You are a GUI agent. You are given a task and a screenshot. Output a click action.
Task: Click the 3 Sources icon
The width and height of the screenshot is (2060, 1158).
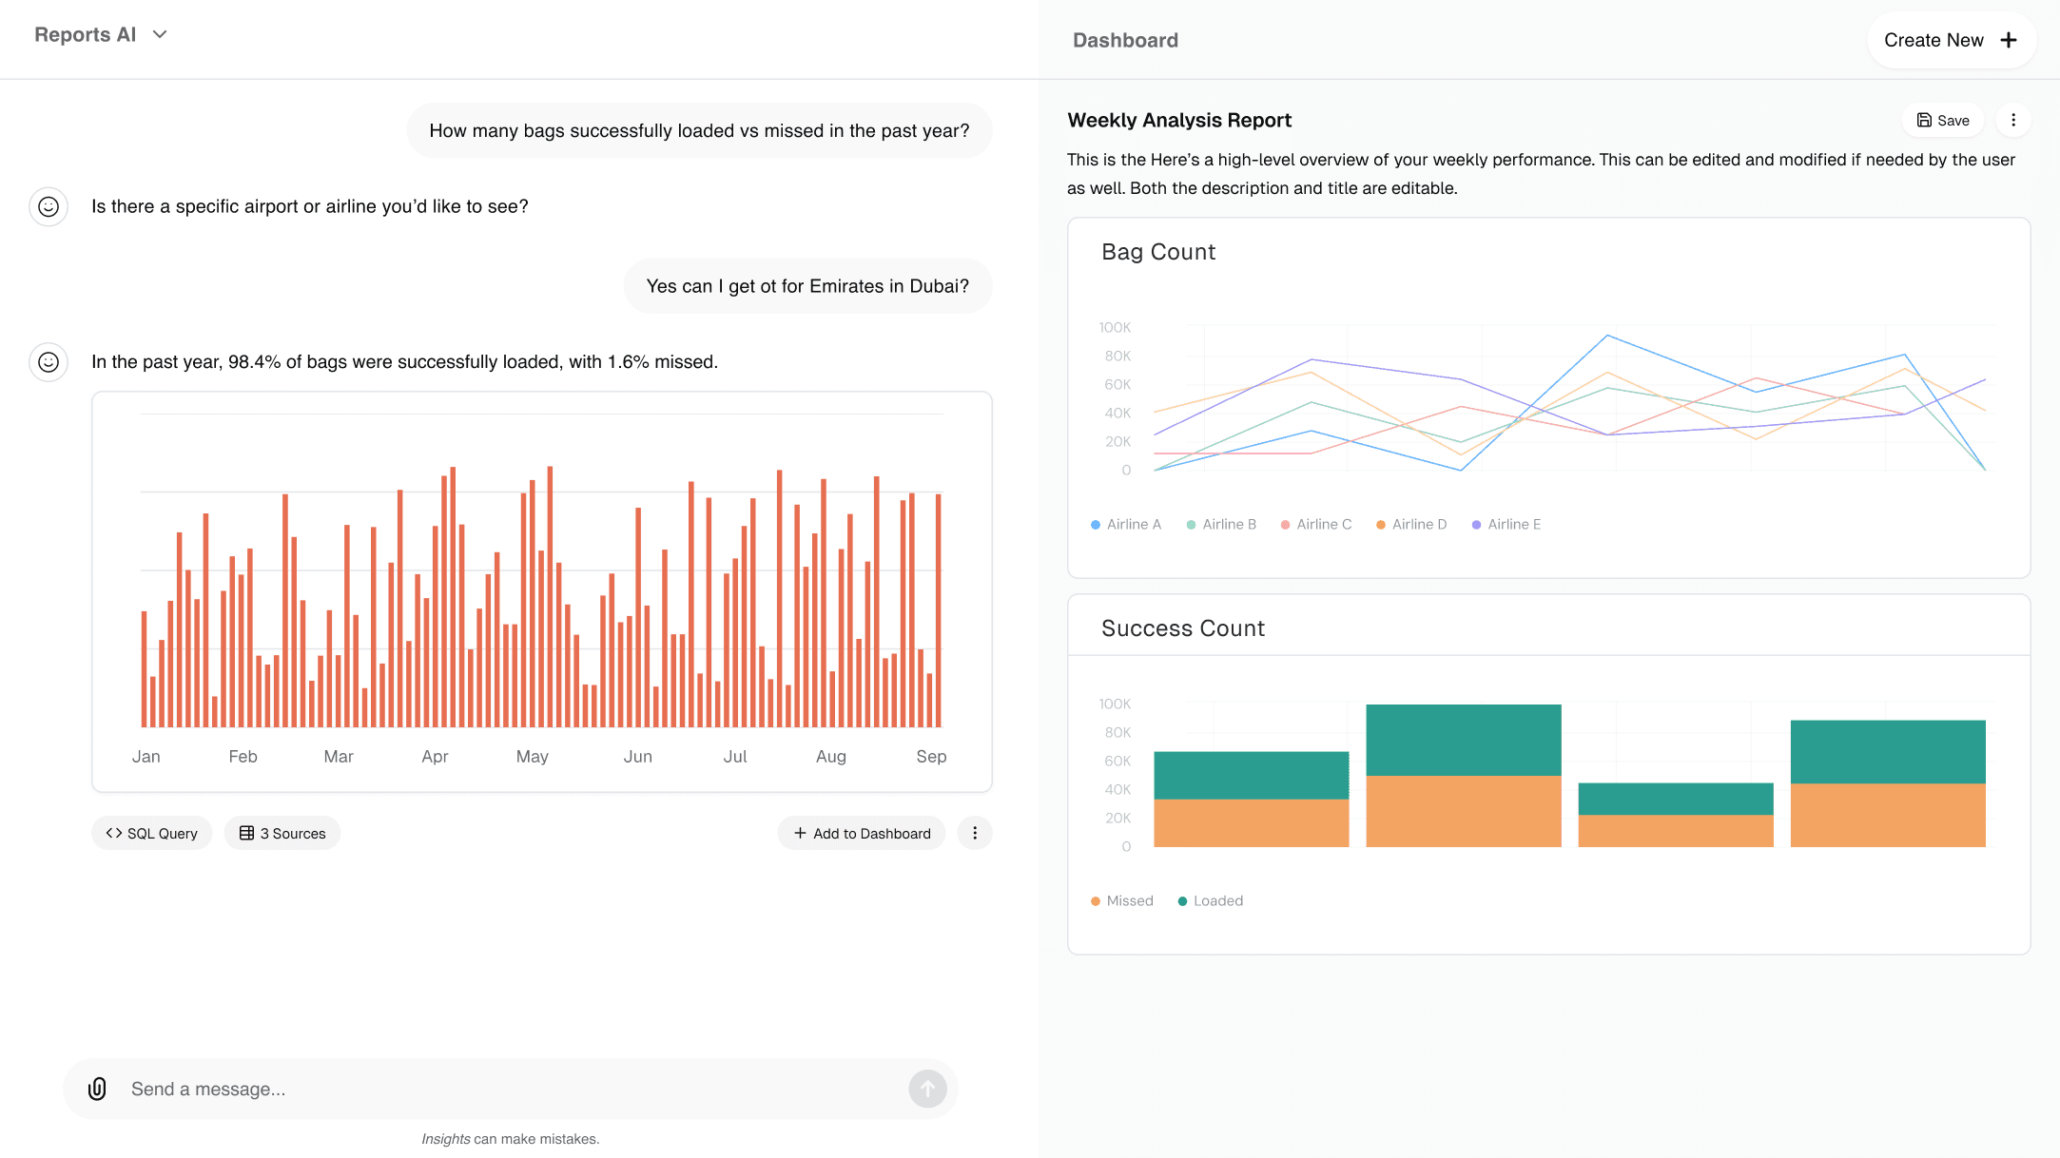coord(246,833)
